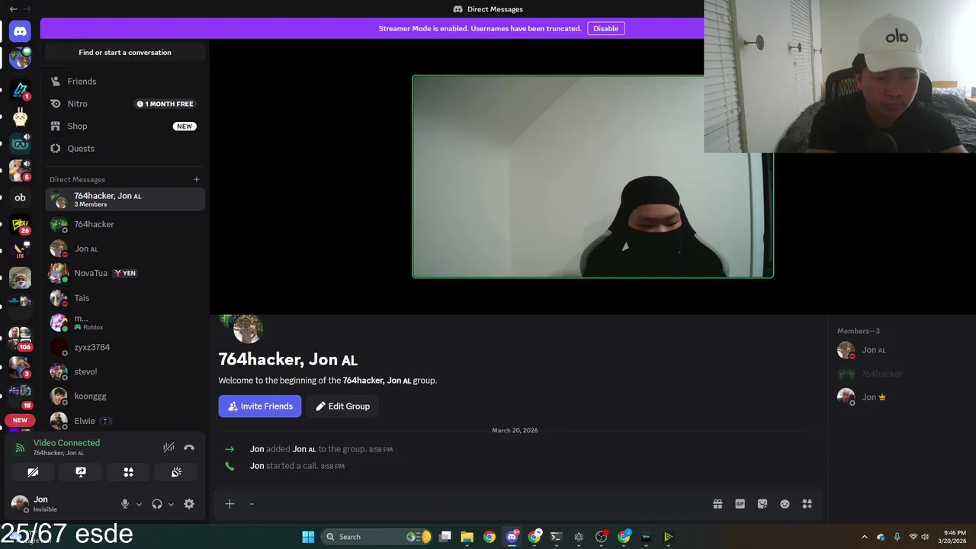The height and width of the screenshot is (549, 976).
Task: Mute your microphone
Action: (x=125, y=504)
